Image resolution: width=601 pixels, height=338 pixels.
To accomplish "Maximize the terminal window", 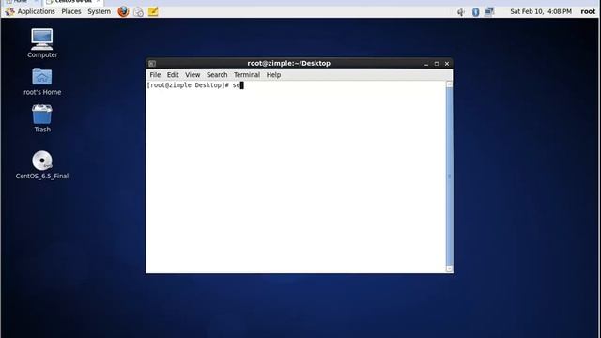I will (x=437, y=64).
